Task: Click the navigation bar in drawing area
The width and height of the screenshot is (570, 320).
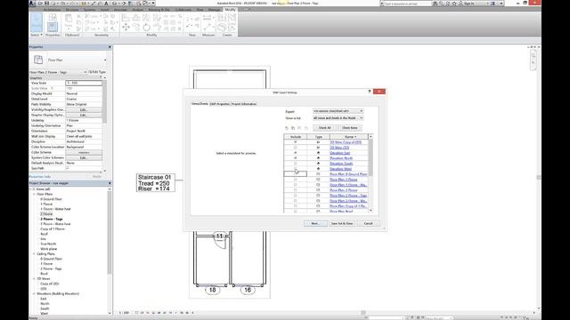Action: click(x=533, y=60)
